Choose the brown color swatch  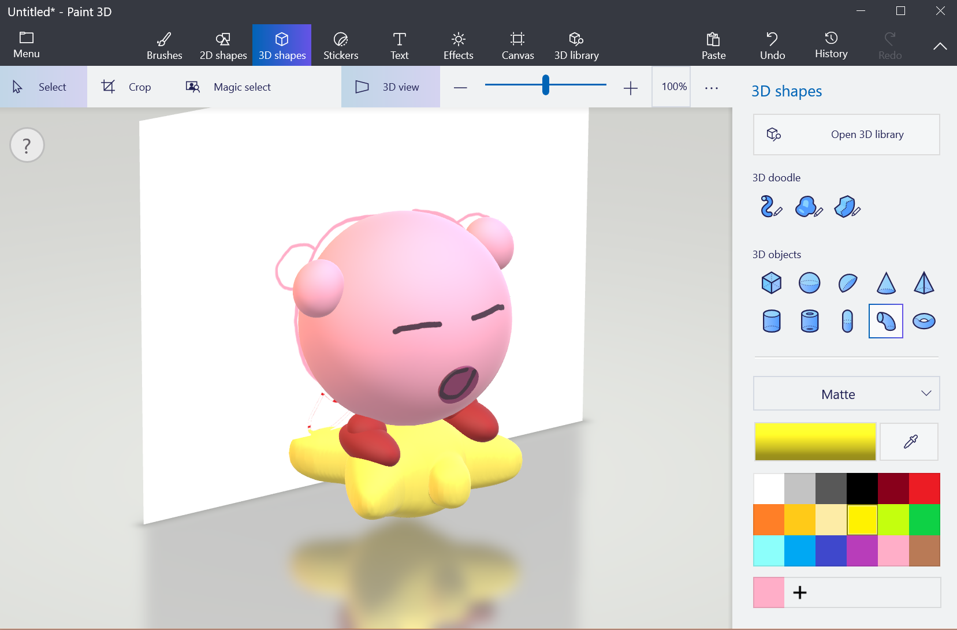point(925,551)
